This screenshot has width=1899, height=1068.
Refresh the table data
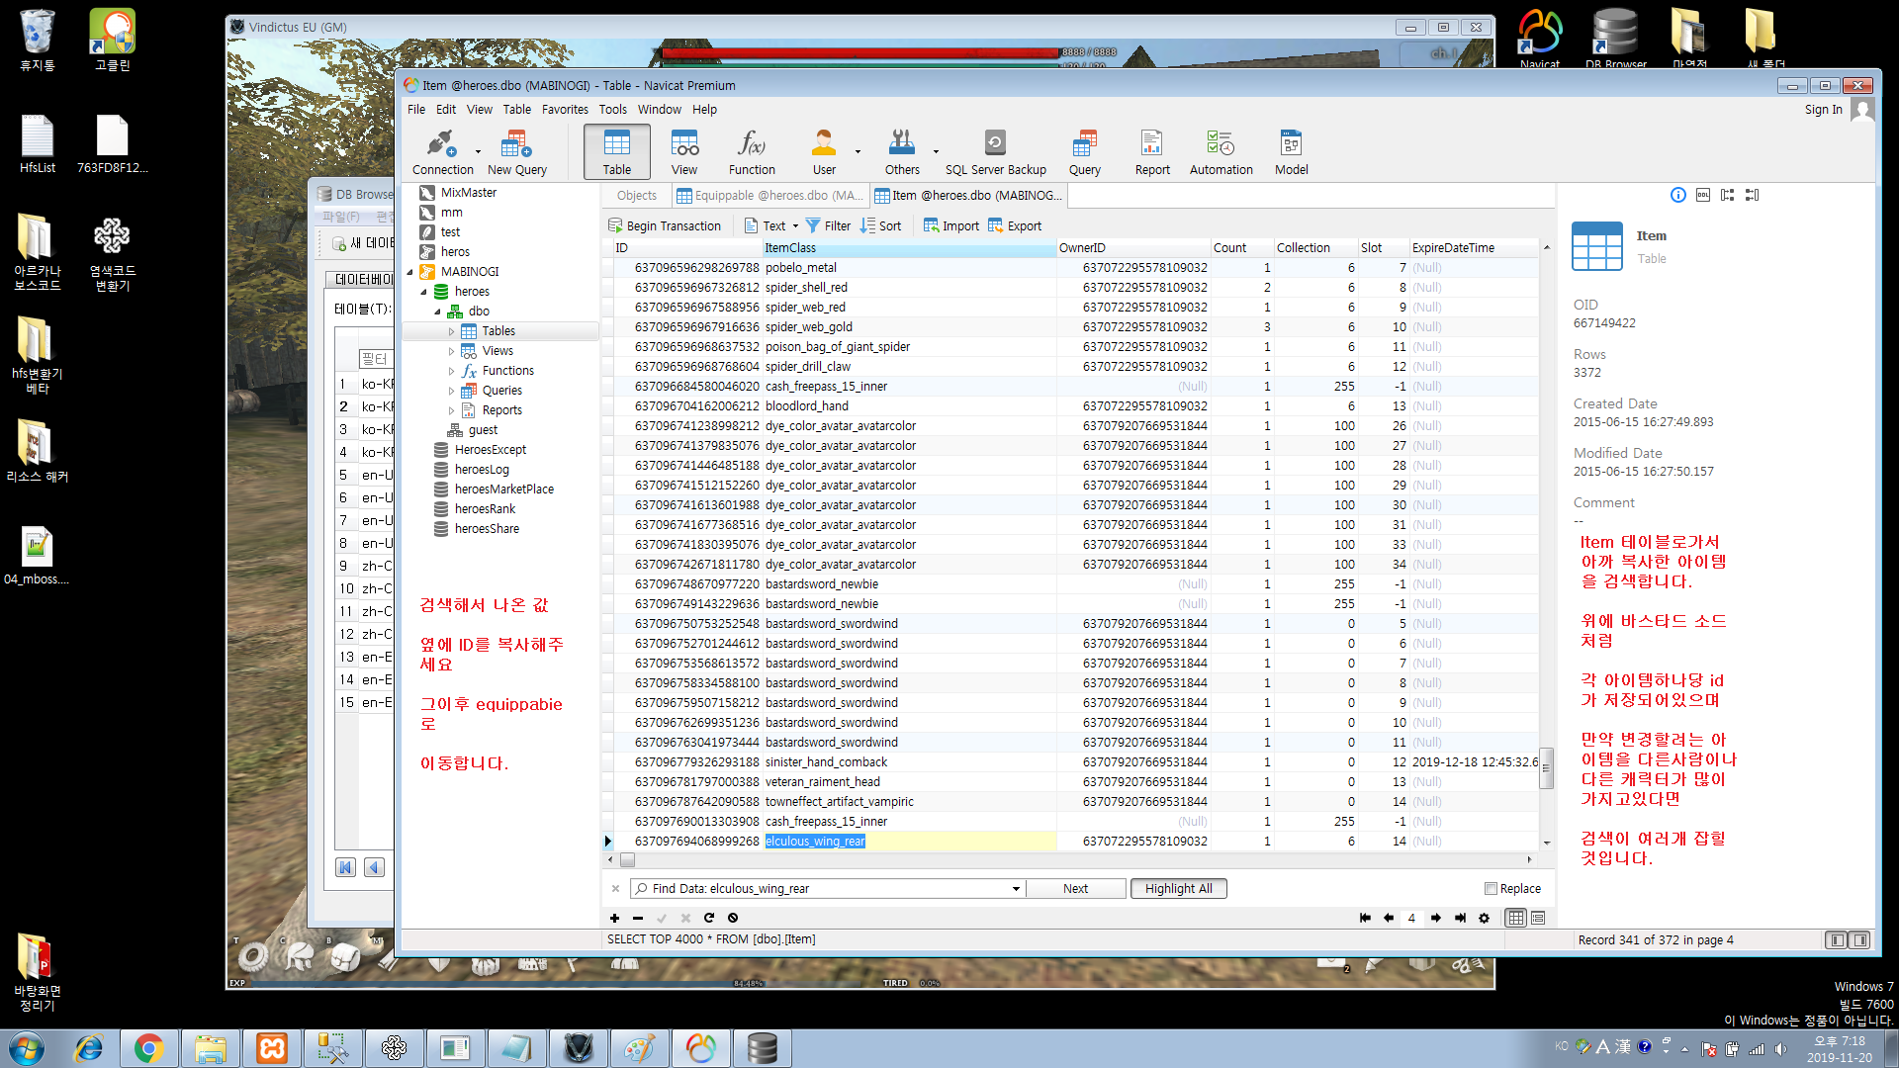(709, 918)
